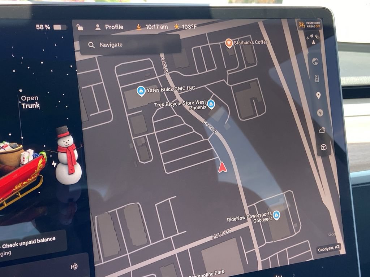Screen dimensions: 370x277
Task: Tap the 3D cube map icon
Action: click(x=323, y=147)
